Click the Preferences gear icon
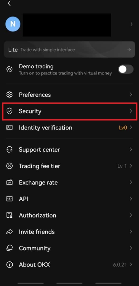Screen dimensions: 139x286 9,95
